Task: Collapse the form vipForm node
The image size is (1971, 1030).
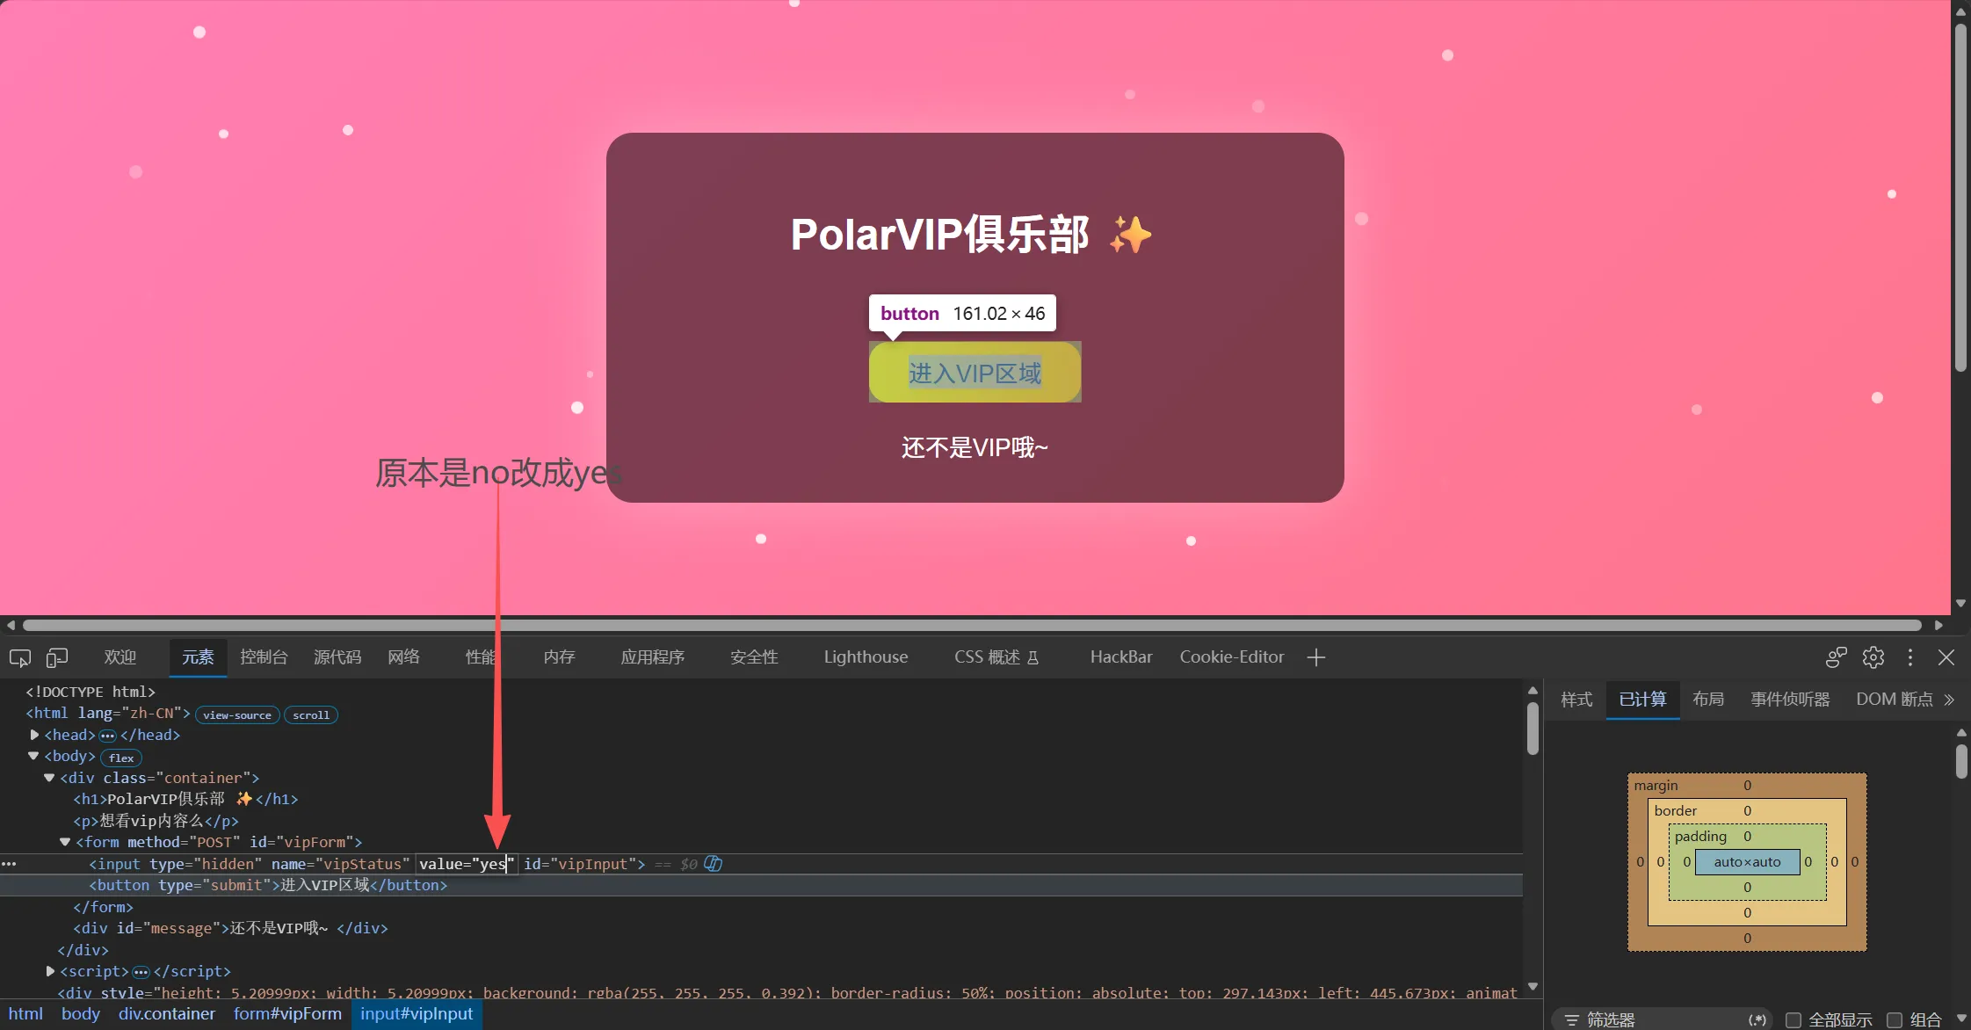Action: (x=65, y=842)
